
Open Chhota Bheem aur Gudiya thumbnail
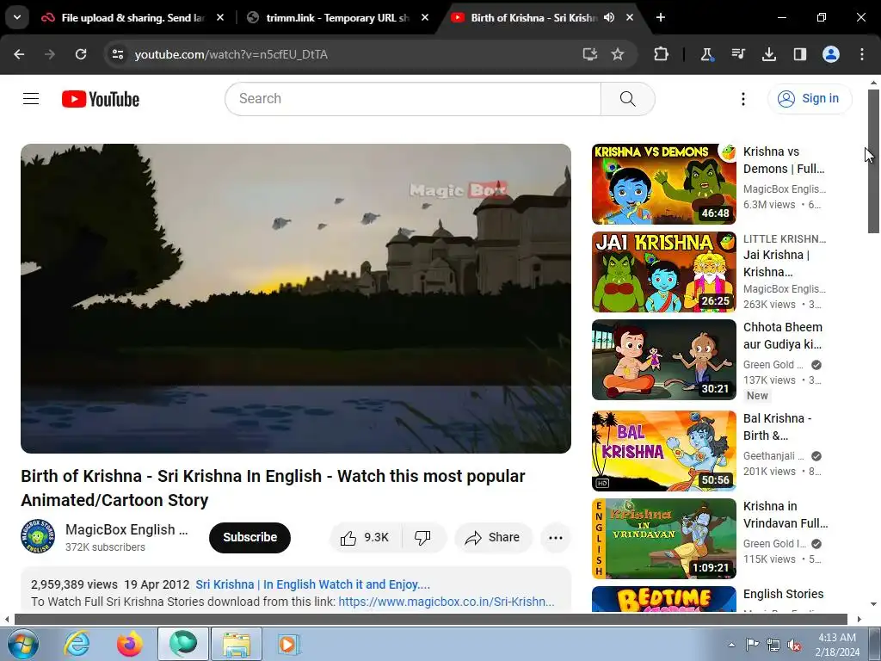click(663, 360)
